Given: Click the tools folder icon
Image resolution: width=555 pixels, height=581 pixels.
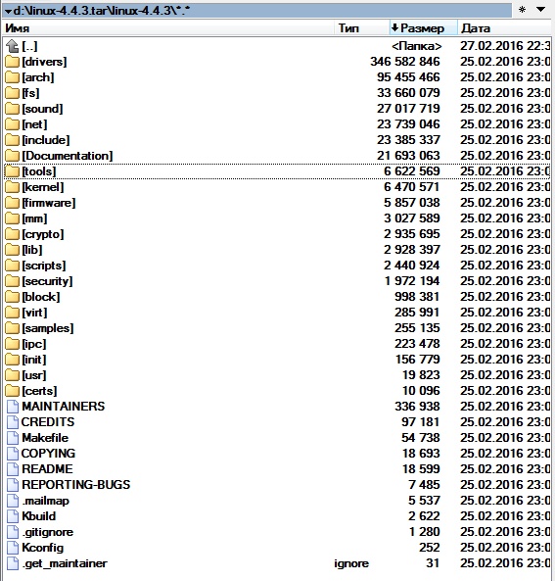Looking at the screenshot, I should pos(12,171).
